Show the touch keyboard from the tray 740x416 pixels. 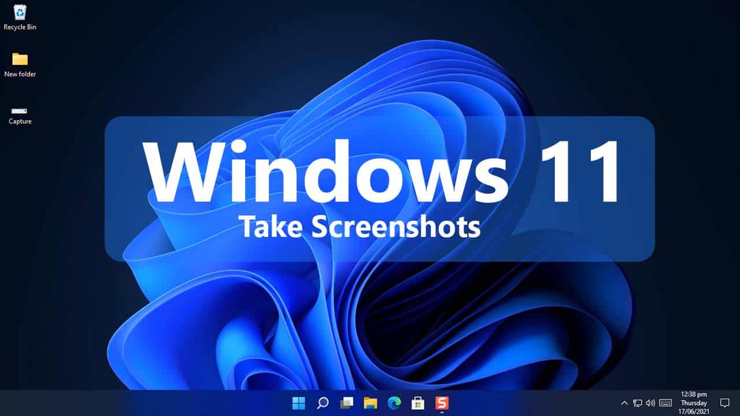pyautogui.click(x=666, y=403)
